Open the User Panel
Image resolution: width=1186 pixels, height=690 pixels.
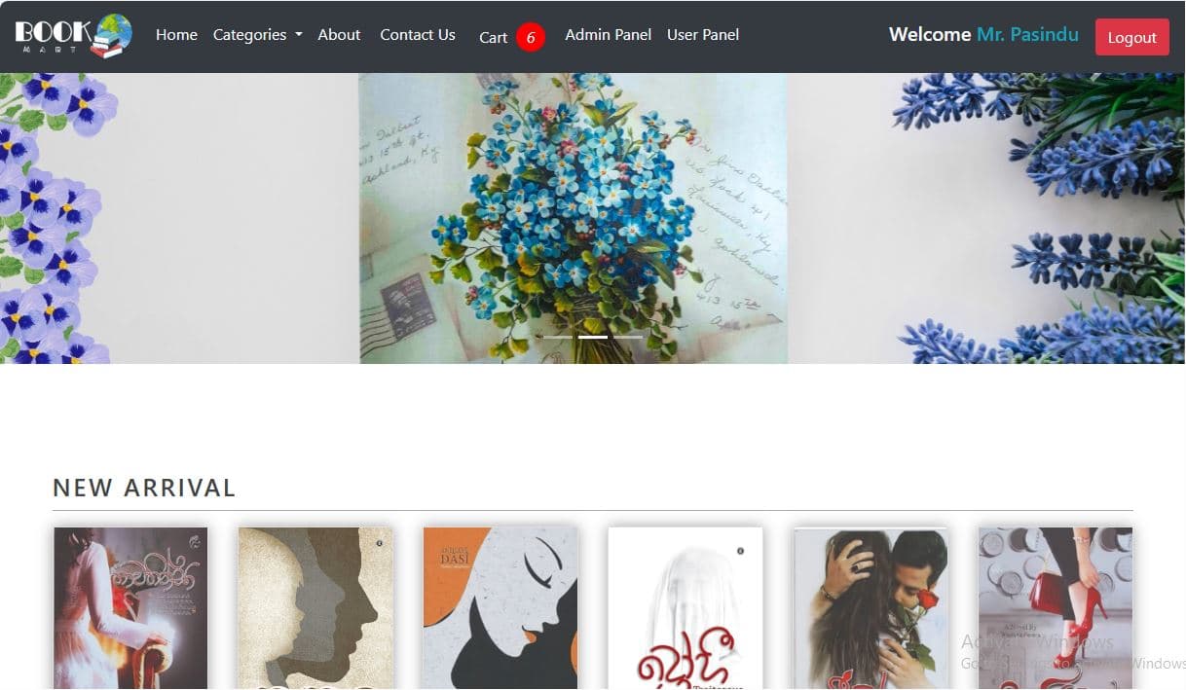703,34
